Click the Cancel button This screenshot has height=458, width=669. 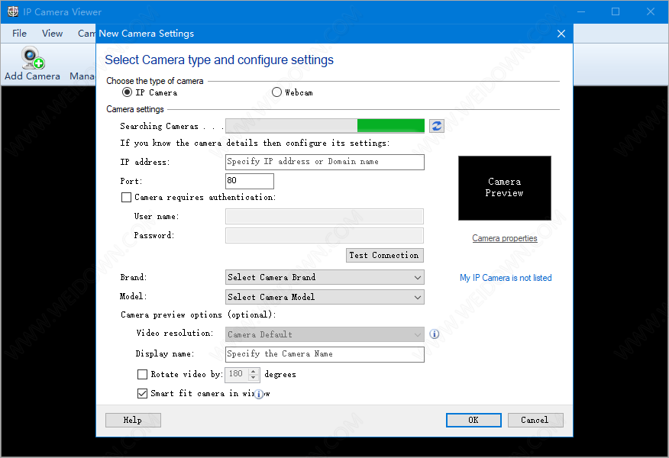tap(535, 420)
